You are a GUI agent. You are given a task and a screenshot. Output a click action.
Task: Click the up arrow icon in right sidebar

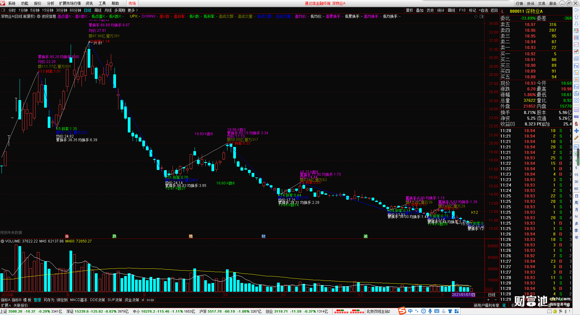point(576,17)
